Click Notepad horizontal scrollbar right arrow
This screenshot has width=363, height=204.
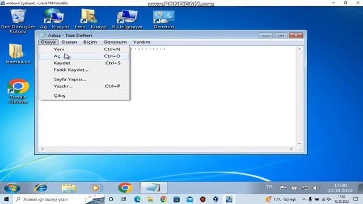tap(292, 149)
